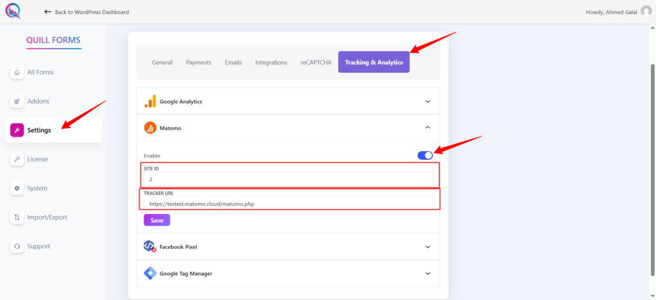Screen dimensions: 656x300
Task: Click the Quill Forms logo icon
Action: point(13,12)
